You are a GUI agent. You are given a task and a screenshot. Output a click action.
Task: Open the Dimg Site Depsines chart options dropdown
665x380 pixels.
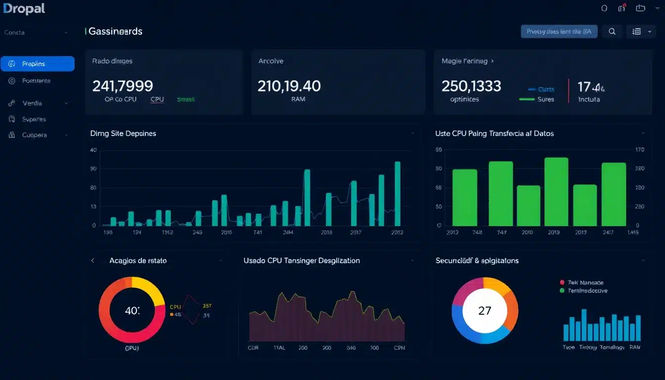coord(413,134)
